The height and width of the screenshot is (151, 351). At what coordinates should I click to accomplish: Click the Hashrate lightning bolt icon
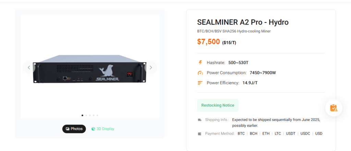tap(201, 63)
